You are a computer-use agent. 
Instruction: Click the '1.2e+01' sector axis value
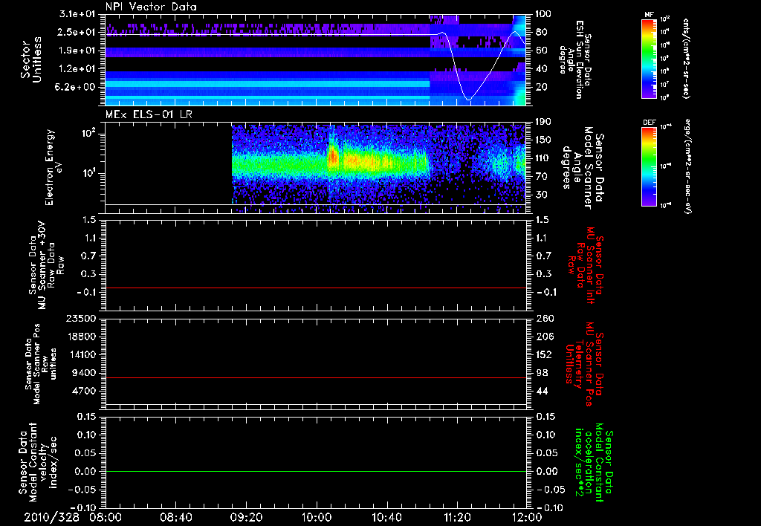pyautogui.click(x=77, y=68)
